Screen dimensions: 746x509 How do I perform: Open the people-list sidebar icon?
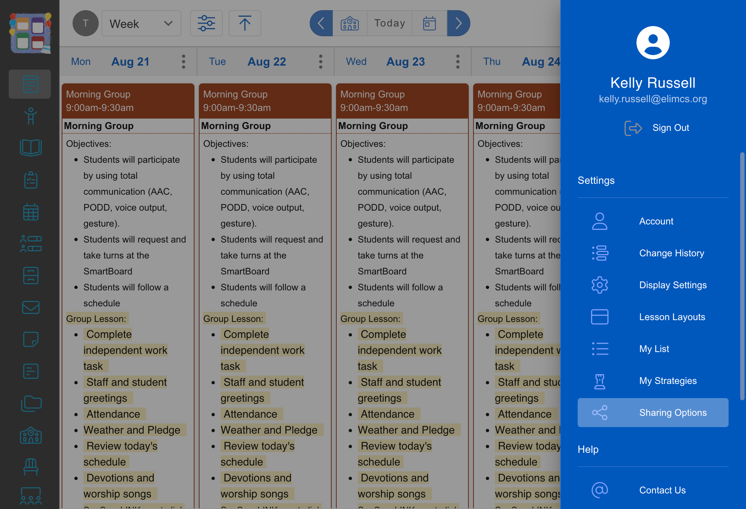[30, 244]
